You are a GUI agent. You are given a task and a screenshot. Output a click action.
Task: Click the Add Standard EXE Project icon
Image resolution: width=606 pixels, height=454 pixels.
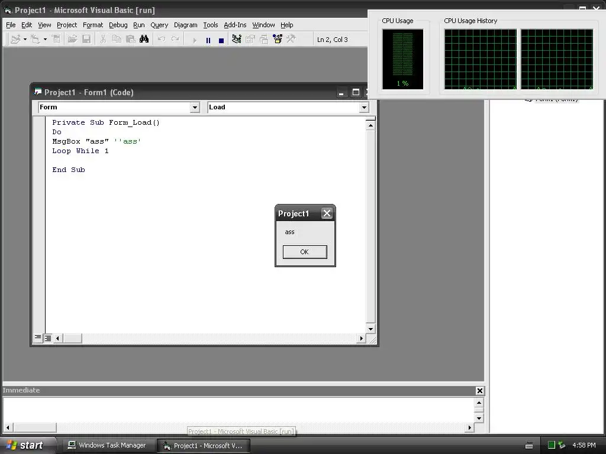click(x=15, y=40)
